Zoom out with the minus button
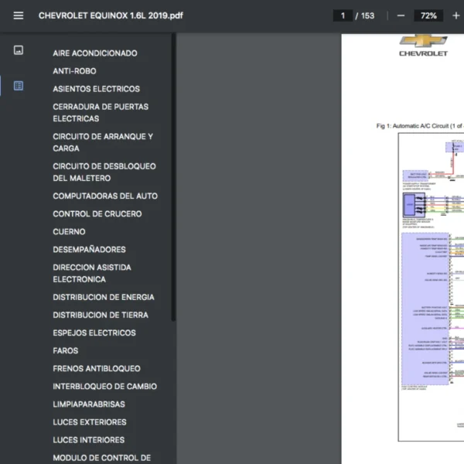The height and width of the screenshot is (464, 464). (x=401, y=15)
